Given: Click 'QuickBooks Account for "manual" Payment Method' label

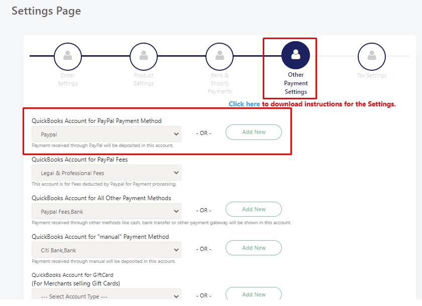Looking at the screenshot, I should click(x=100, y=237).
